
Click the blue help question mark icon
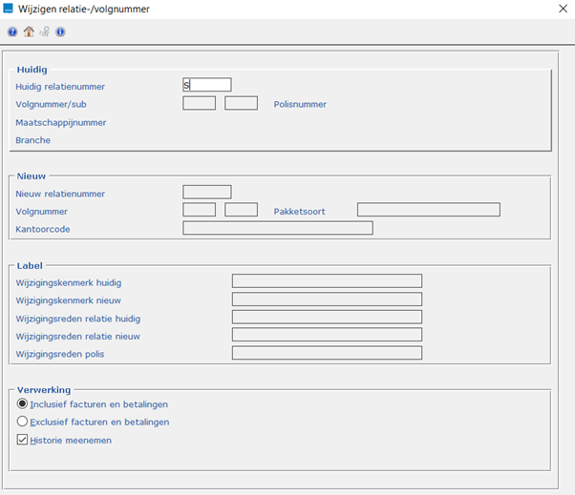click(12, 31)
